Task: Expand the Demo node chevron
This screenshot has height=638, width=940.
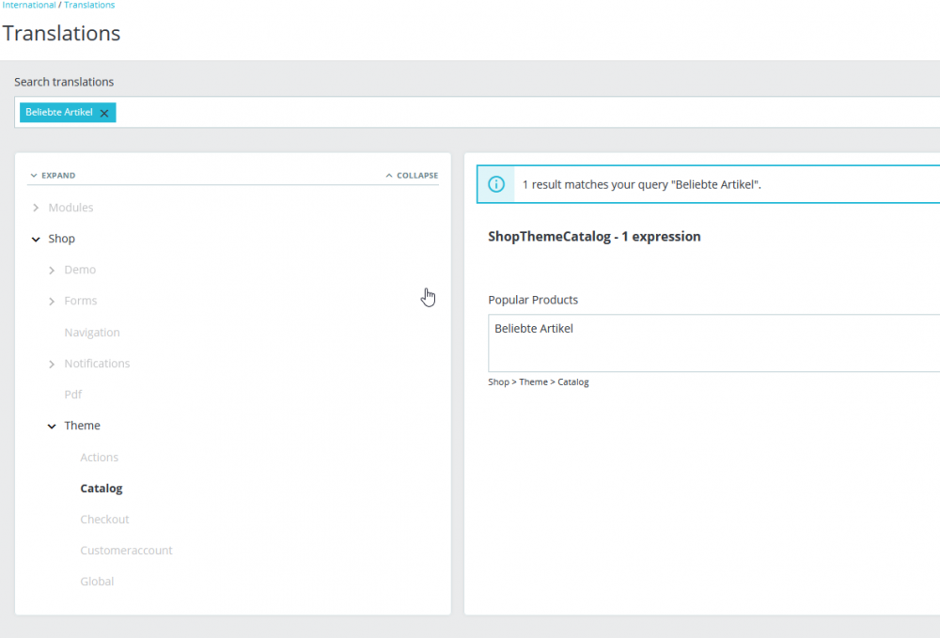Action: (x=52, y=271)
